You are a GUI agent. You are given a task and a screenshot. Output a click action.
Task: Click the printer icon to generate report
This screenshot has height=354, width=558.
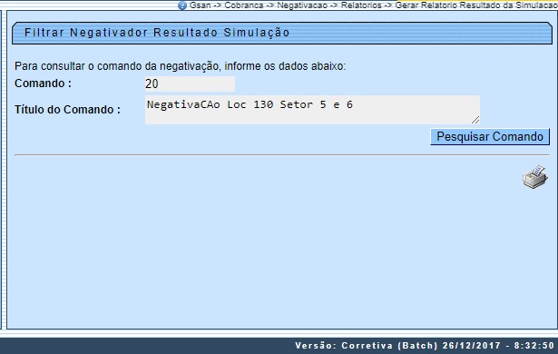(x=535, y=177)
